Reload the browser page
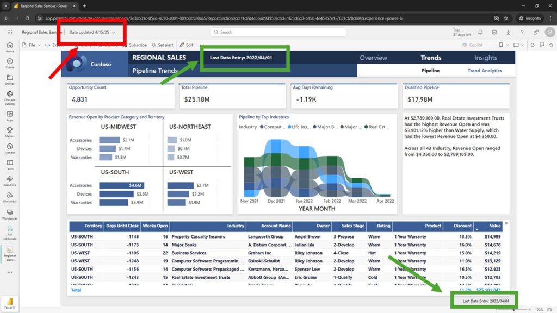This screenshot has width=557, height=313. coord(27,18)
